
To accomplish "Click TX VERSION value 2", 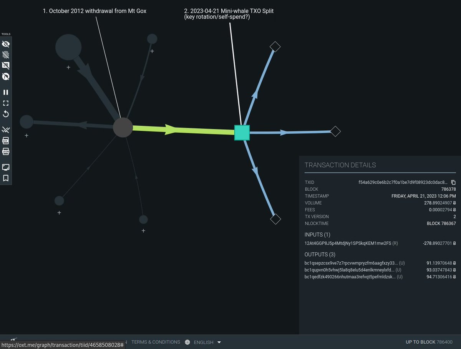I will [x=455, y=216].
